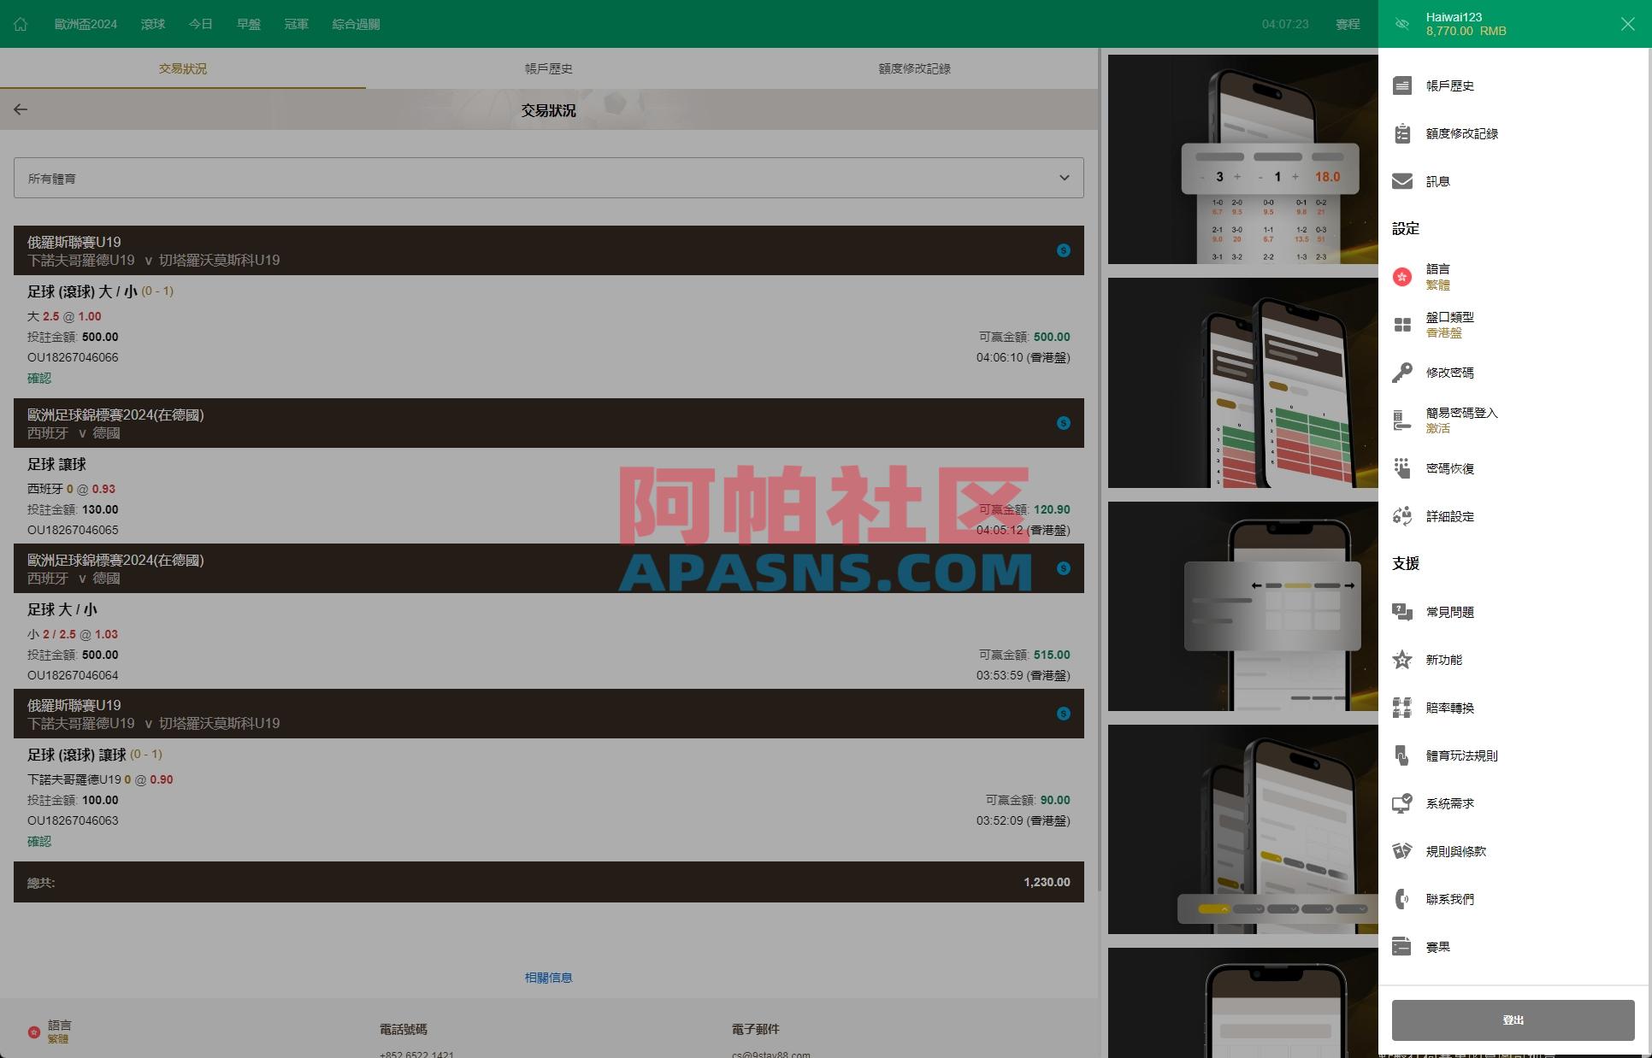Toggle the balance visibility eye icon
The image size is (1652, 1058).
point(1401,23)
